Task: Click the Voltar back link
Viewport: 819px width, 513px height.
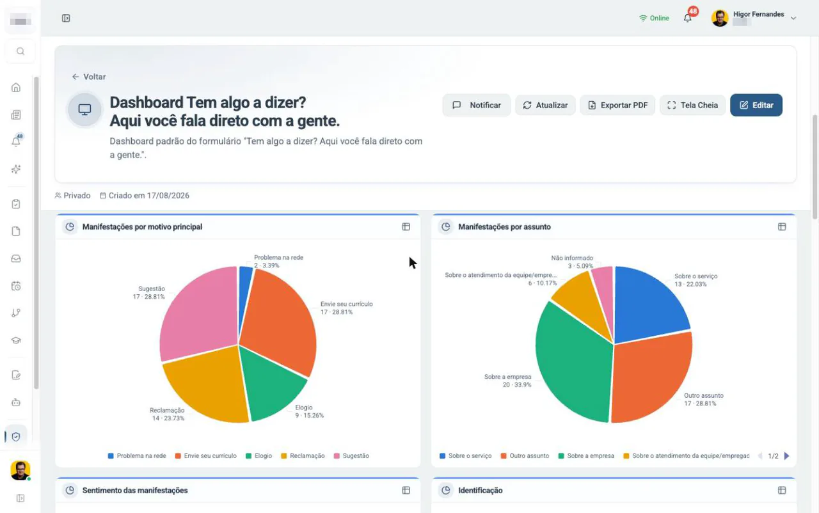Action: click(89, 77)
